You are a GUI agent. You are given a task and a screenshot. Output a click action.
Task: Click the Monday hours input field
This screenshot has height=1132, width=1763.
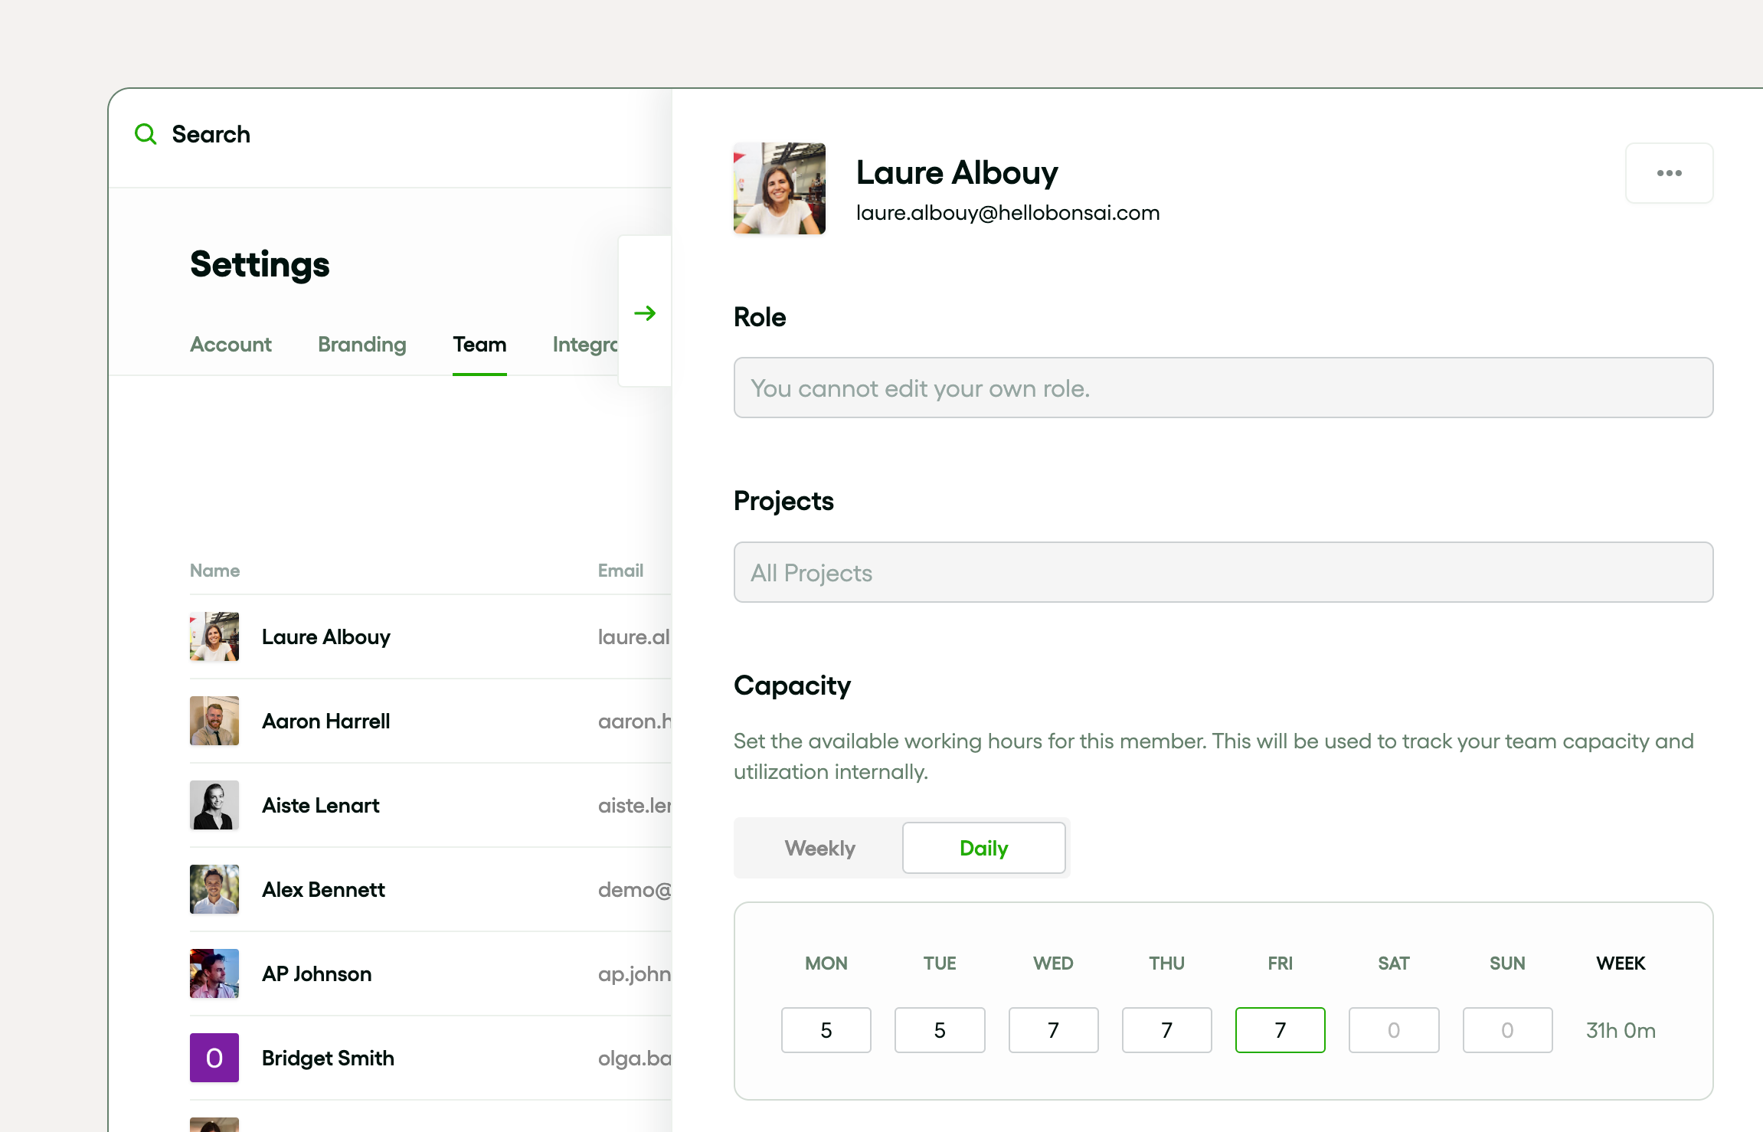pos(826,1030)
